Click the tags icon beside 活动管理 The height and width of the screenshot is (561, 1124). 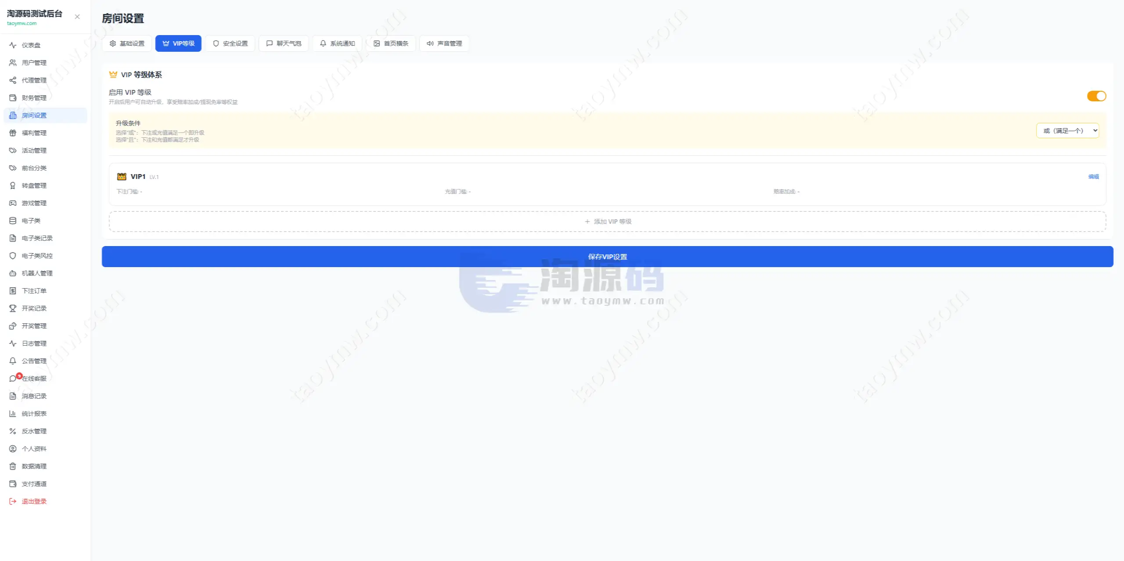coord(13,150)
